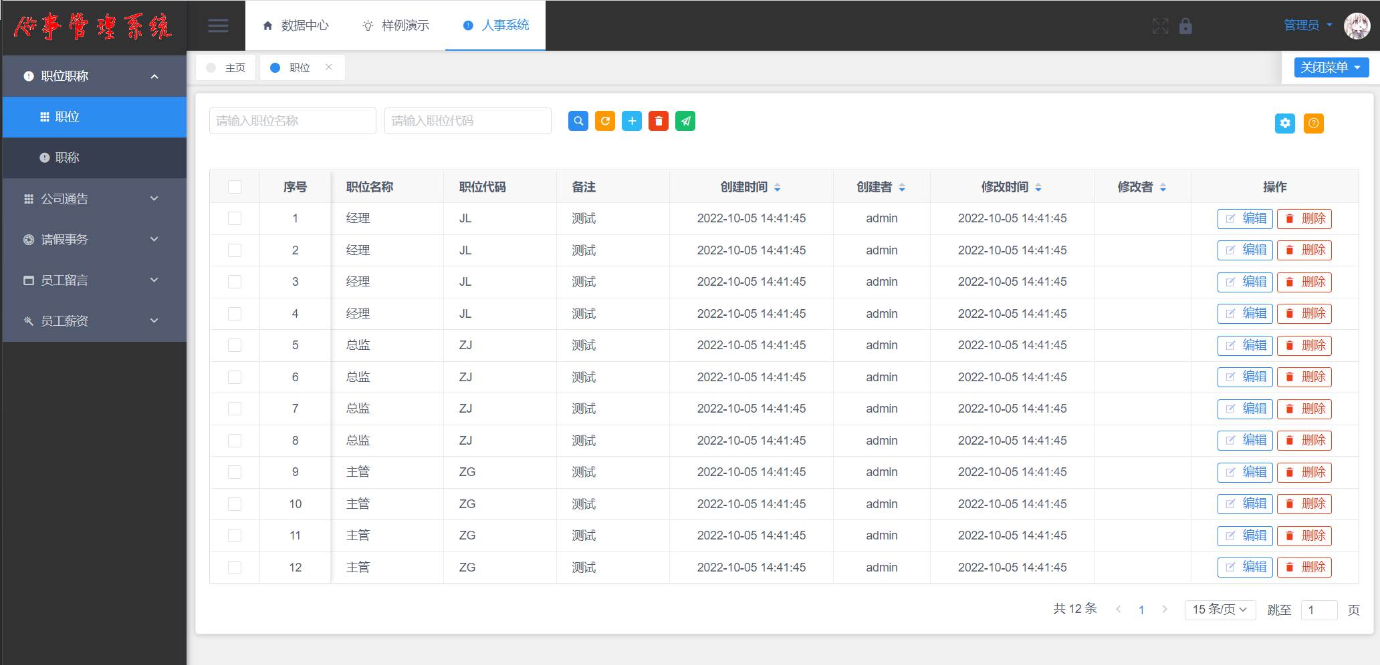Image resolution: width=1380 pixels, height=665 pixels.
Task: Click the green paper-plane export icon
Action: coord(685,121)
